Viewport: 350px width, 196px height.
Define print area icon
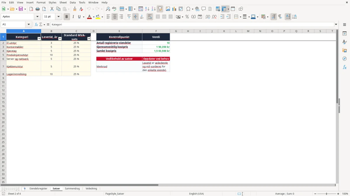tap(218, 9)
